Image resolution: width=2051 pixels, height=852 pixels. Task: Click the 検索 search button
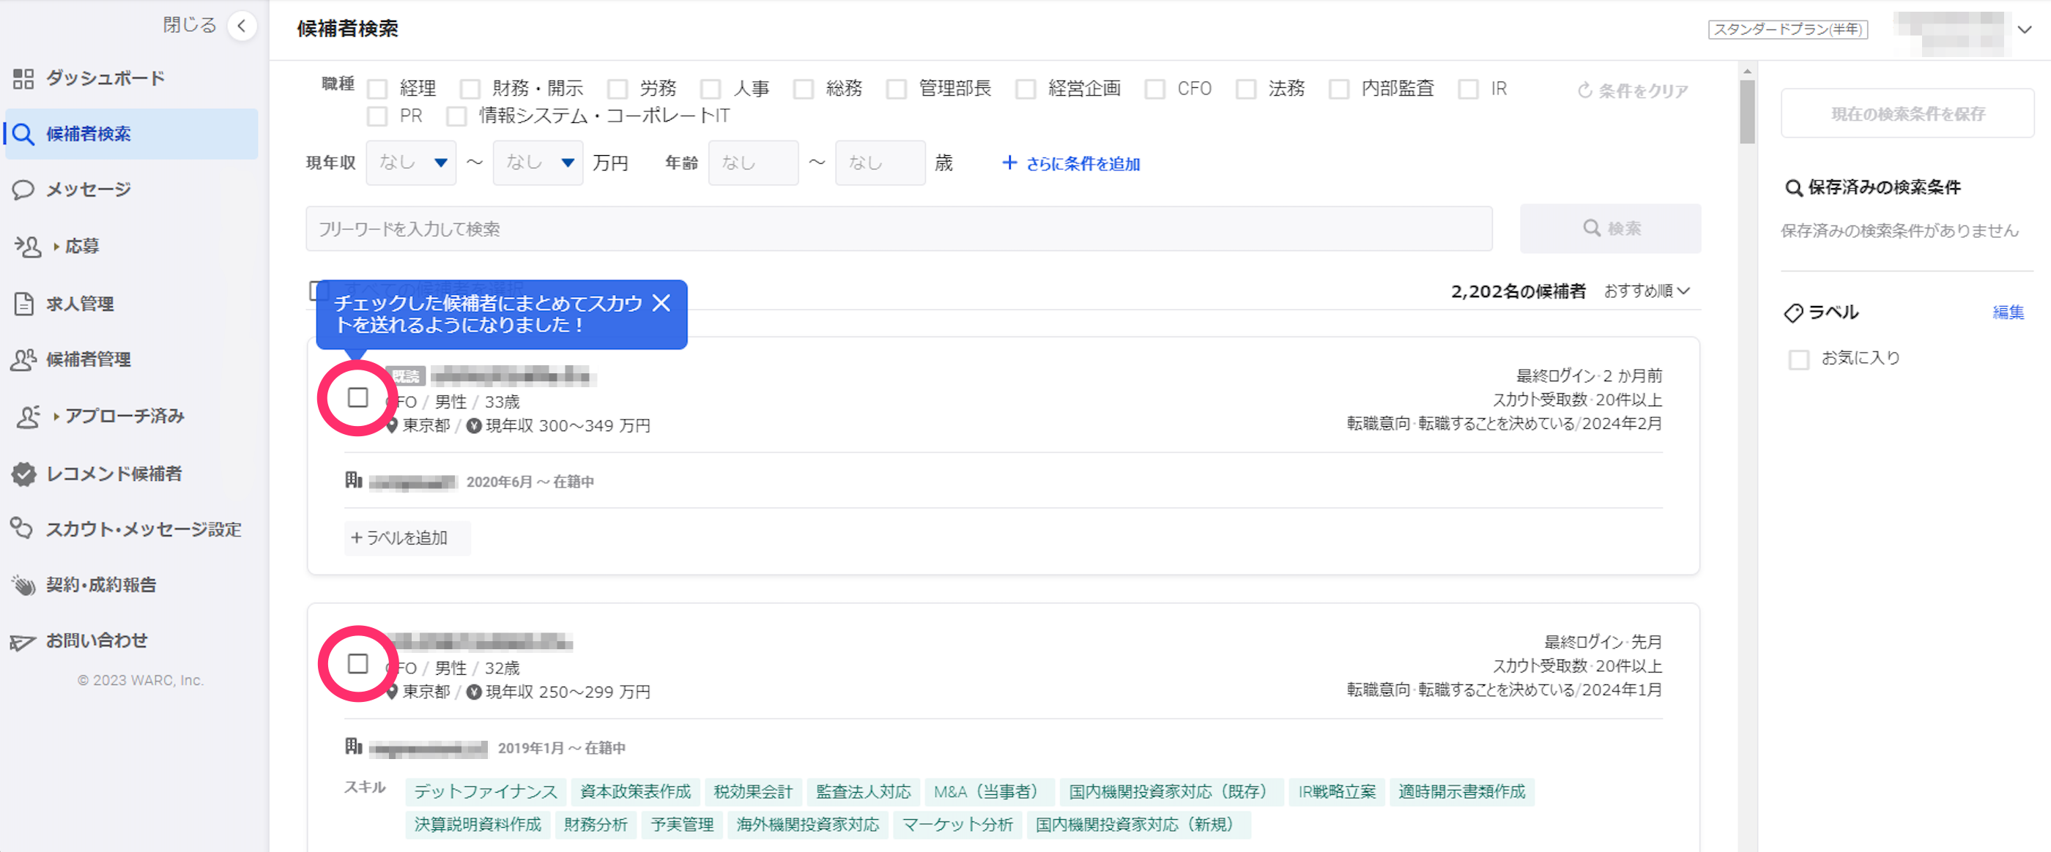[1610, 228]
